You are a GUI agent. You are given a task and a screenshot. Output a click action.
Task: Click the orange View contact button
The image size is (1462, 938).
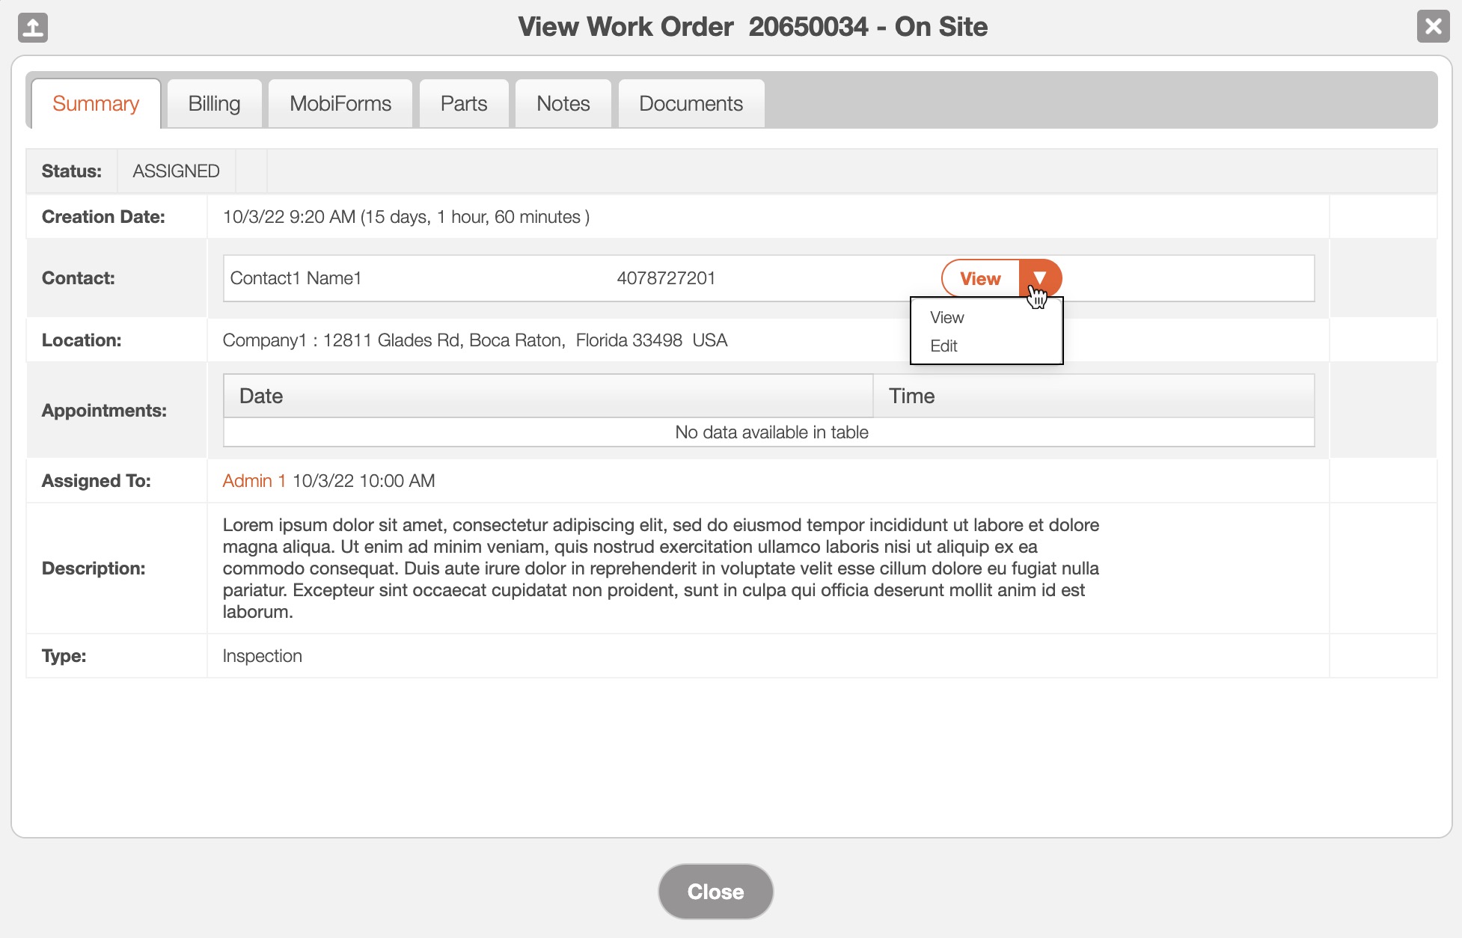[979, 278]
